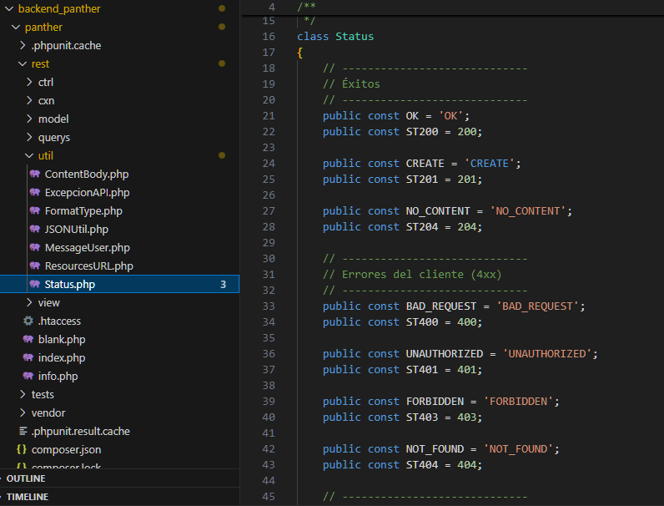Click .phpunit.result.cache file icon
The image size is (664, 506).
[x=23, y=431]
